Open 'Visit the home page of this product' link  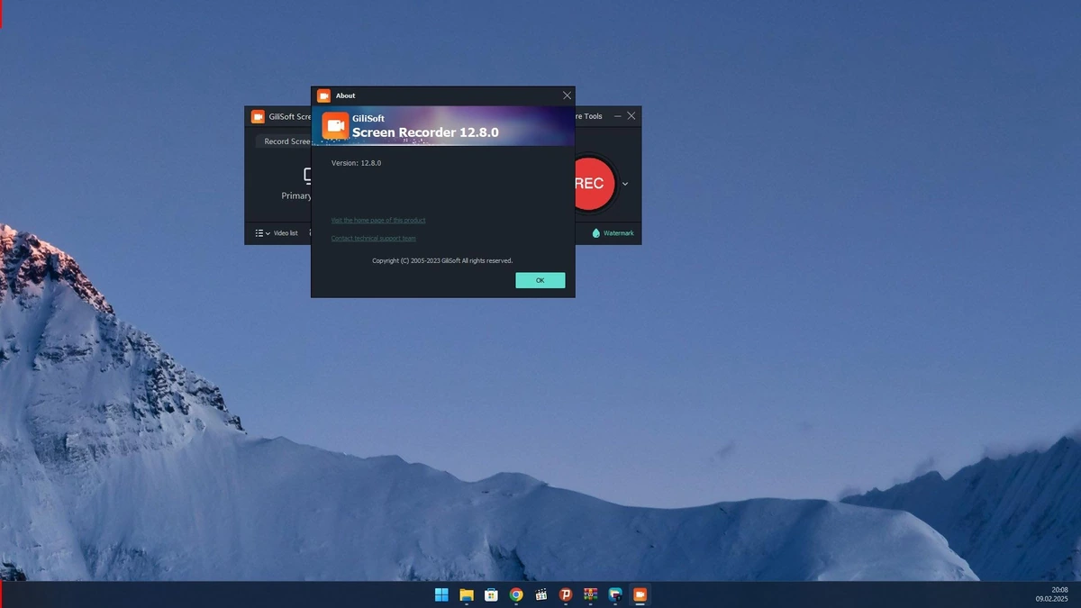378,220
